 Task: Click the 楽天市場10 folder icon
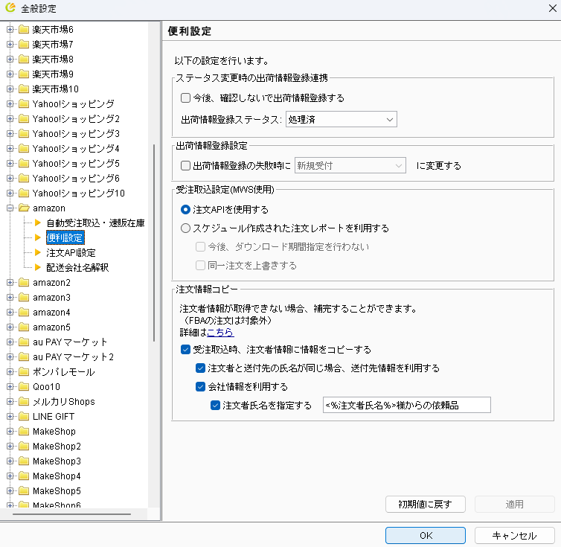point(24,89)
